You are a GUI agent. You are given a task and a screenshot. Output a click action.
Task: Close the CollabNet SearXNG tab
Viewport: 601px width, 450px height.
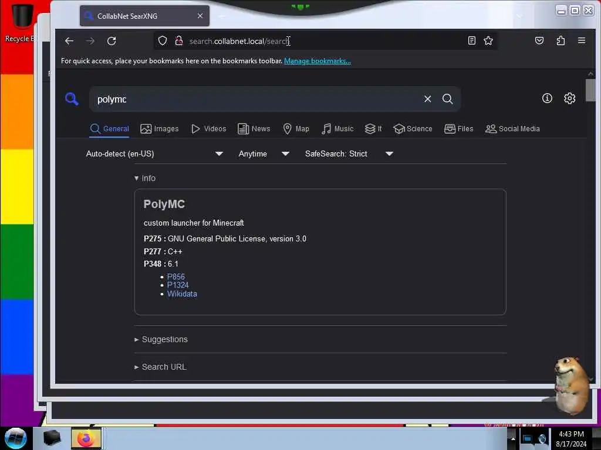point(200,16)
